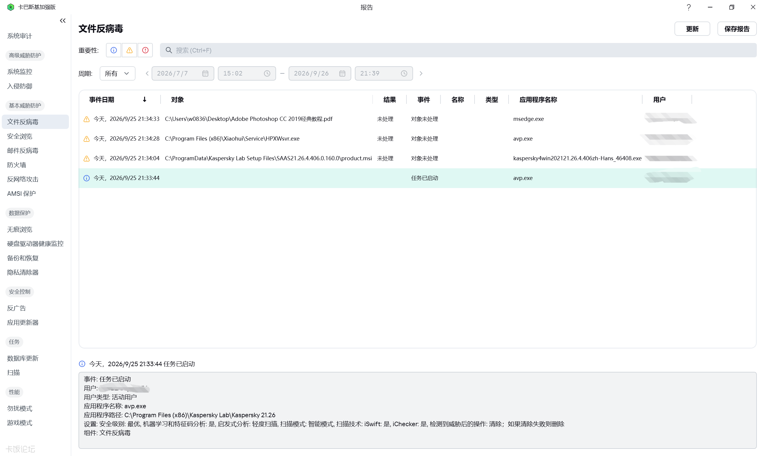
Task: Open AMSI 保护 report
Action: click(x=21, y=194)
